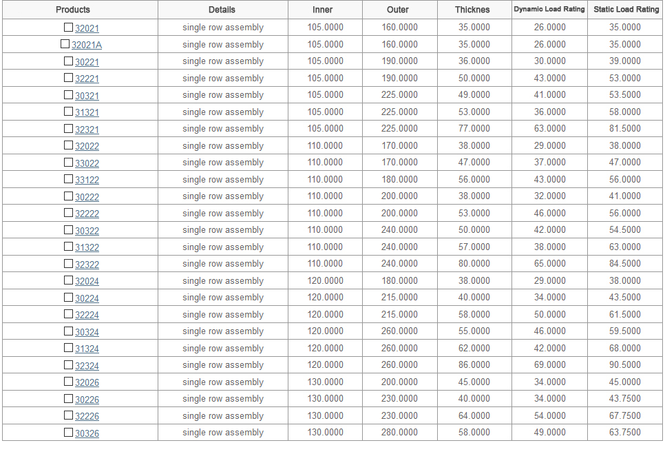Go to product 30222 link

click(x=87, y=196)
